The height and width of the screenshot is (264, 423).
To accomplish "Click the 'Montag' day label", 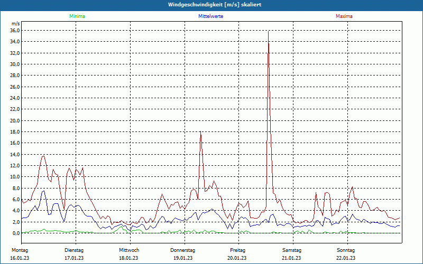I will click(20, 250).
